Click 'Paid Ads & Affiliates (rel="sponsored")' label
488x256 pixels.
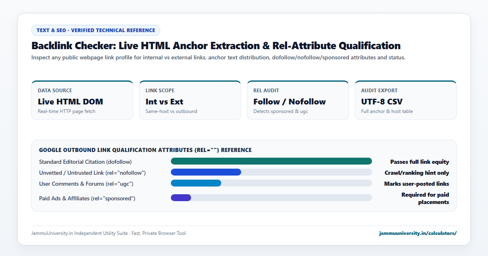tap(87, 198)
